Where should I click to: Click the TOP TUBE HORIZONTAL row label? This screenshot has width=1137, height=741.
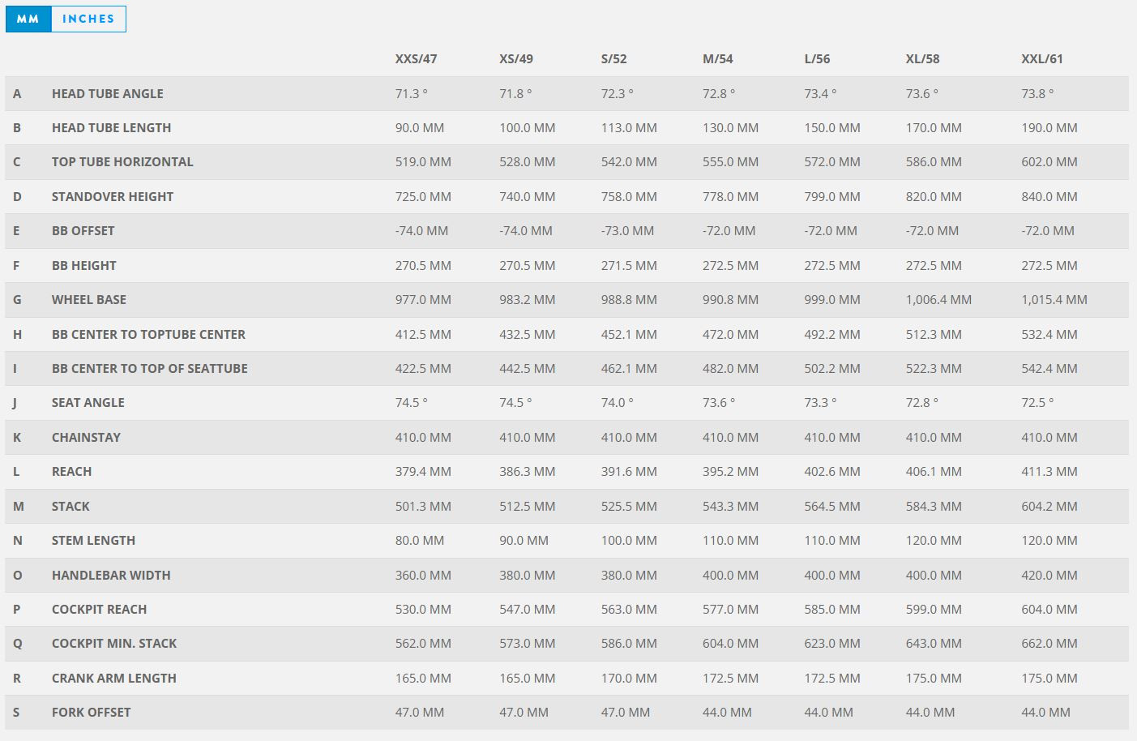coord(122,162)
